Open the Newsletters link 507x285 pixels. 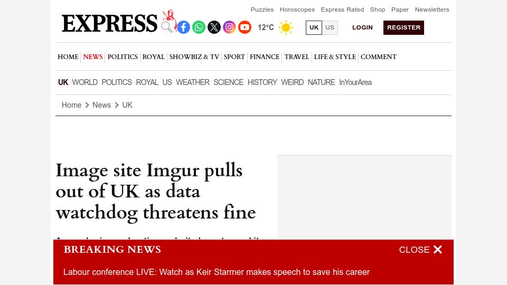pyautogui.click(x=432, y=9)
